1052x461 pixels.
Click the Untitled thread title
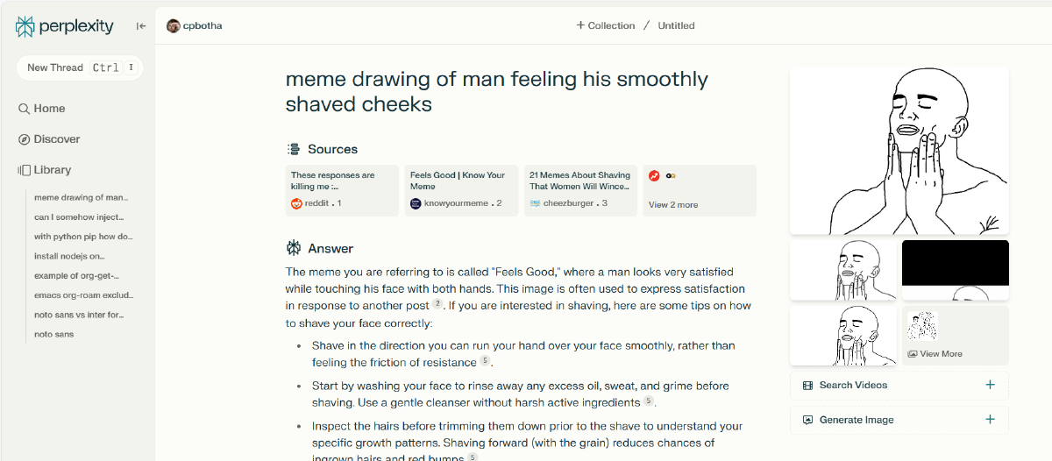pos(676,25)
